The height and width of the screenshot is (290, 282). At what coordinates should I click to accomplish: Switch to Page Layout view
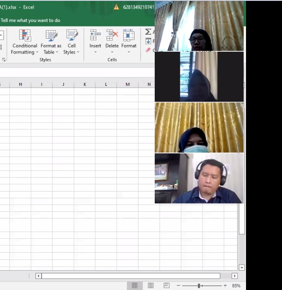[x=151, y=286]
